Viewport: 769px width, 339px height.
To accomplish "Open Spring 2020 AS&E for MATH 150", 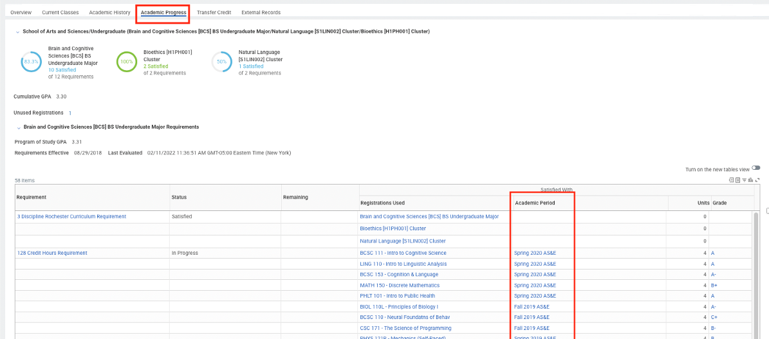I will 535,285.
